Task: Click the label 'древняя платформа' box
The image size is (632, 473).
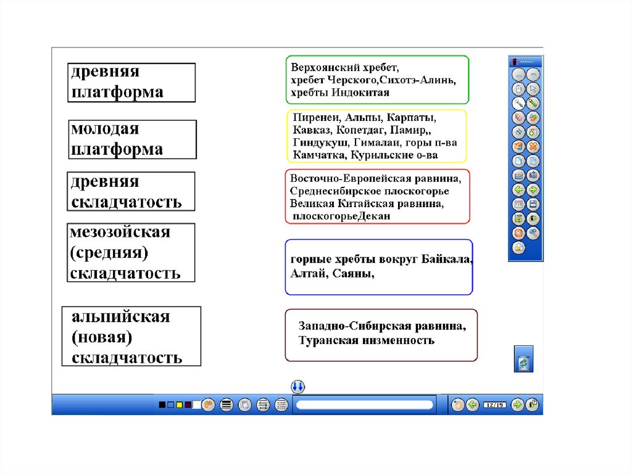Action: 131,82
